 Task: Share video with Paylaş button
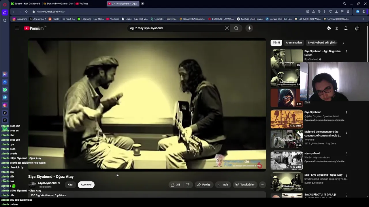click(x=204, y=185)
